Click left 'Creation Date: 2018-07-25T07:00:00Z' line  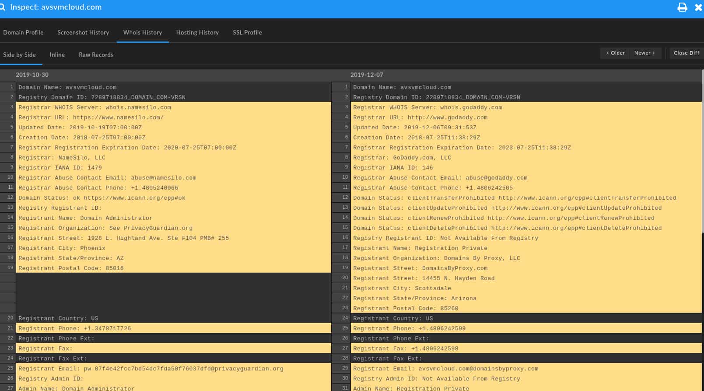click(174, 137)
